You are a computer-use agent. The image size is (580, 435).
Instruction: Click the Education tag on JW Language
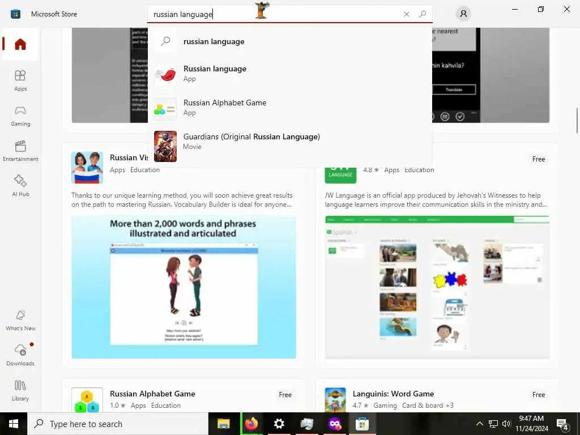click(419, 170)
